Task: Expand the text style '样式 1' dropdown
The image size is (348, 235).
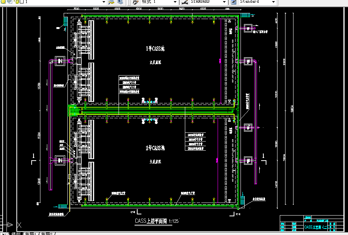Action: [x=175, y=2]
